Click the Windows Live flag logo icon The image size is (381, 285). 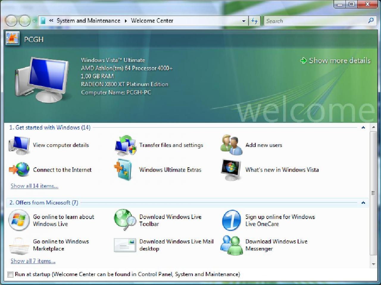[x=19, y=220]
